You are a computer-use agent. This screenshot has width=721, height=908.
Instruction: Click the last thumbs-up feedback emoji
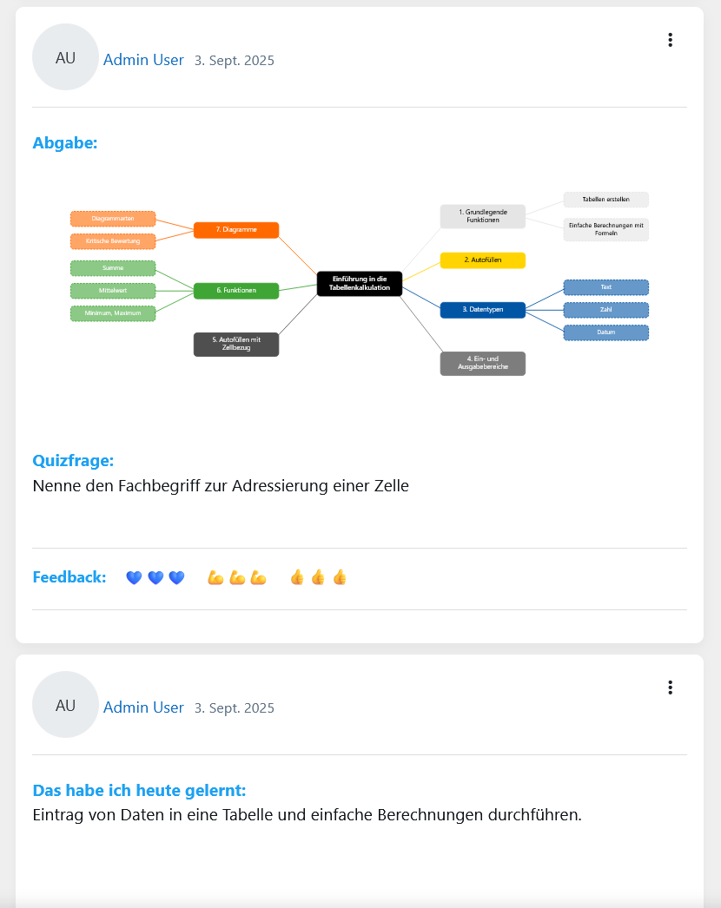(x=340, y=577)
